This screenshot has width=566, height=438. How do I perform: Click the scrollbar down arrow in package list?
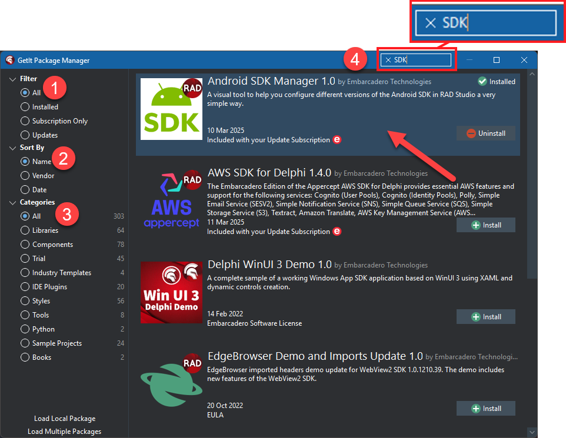(532, 432)
